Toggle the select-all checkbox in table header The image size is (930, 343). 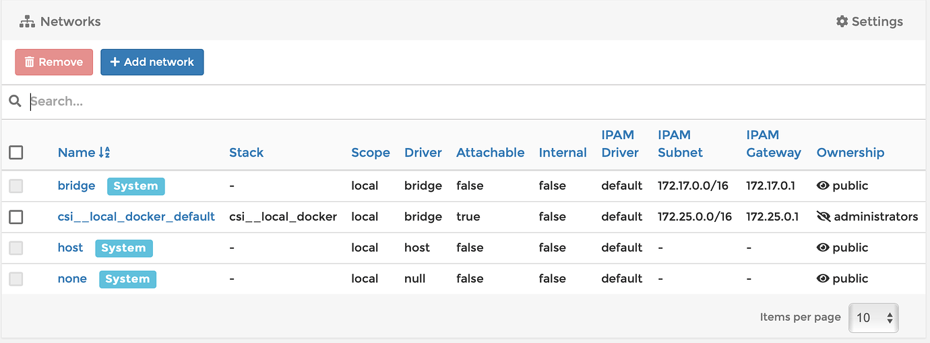[16, 153]
